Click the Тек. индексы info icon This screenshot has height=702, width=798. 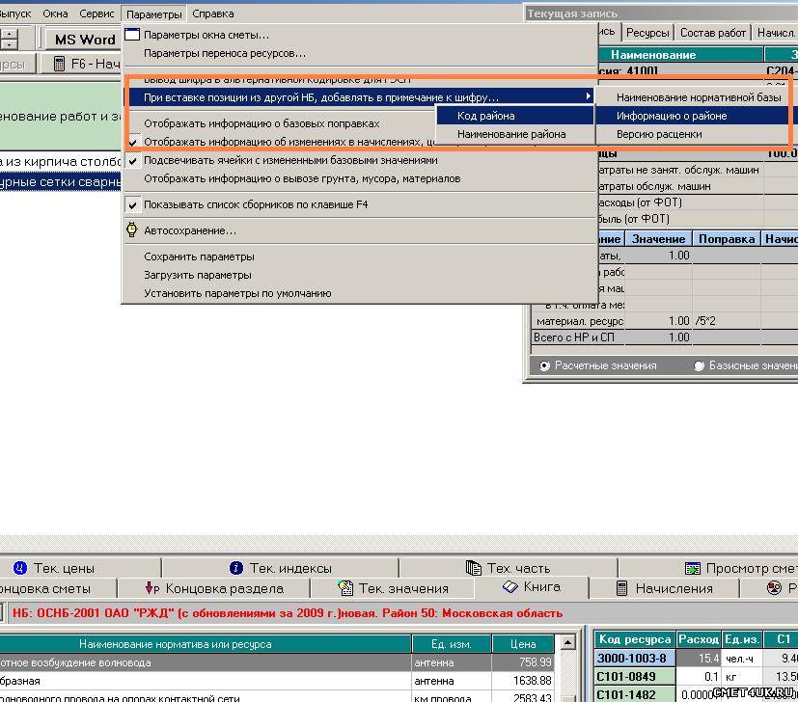tap(236, 568)
